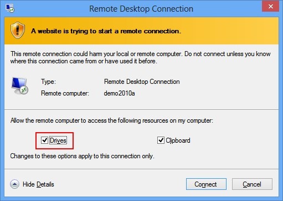Click the Remote computer field label
Image resolution: width=283 pixels, height=201 pixels.
[x=65, y=93]
